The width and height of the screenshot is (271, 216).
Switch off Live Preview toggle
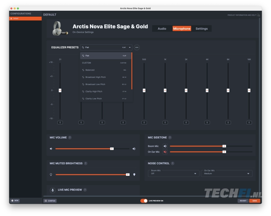point(144,201)
